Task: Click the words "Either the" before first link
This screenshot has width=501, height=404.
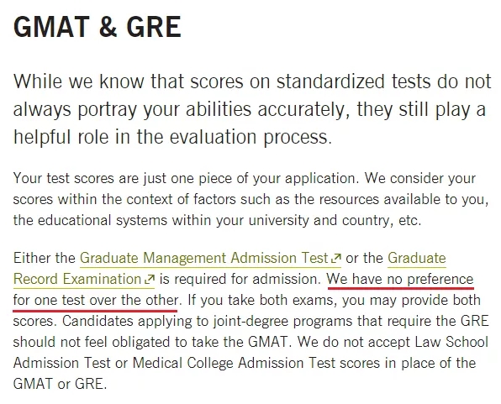Action: pos(44,258)
